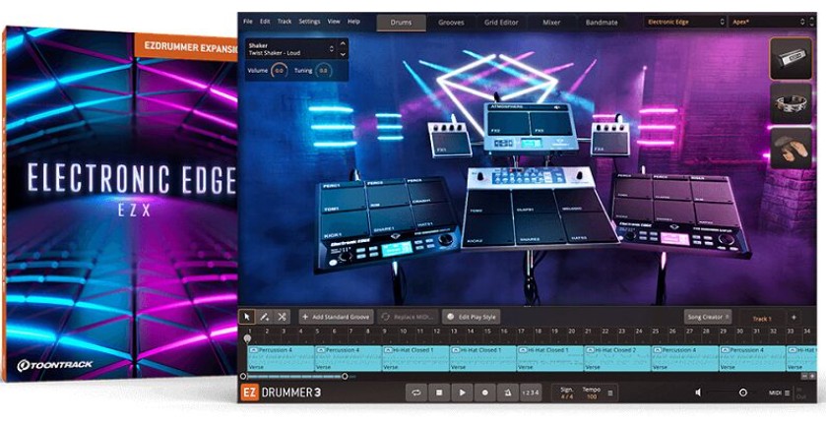Click the playhead marker at bar 1
The width and height of the screenshot is (826, 423).
tap(247, 338)
